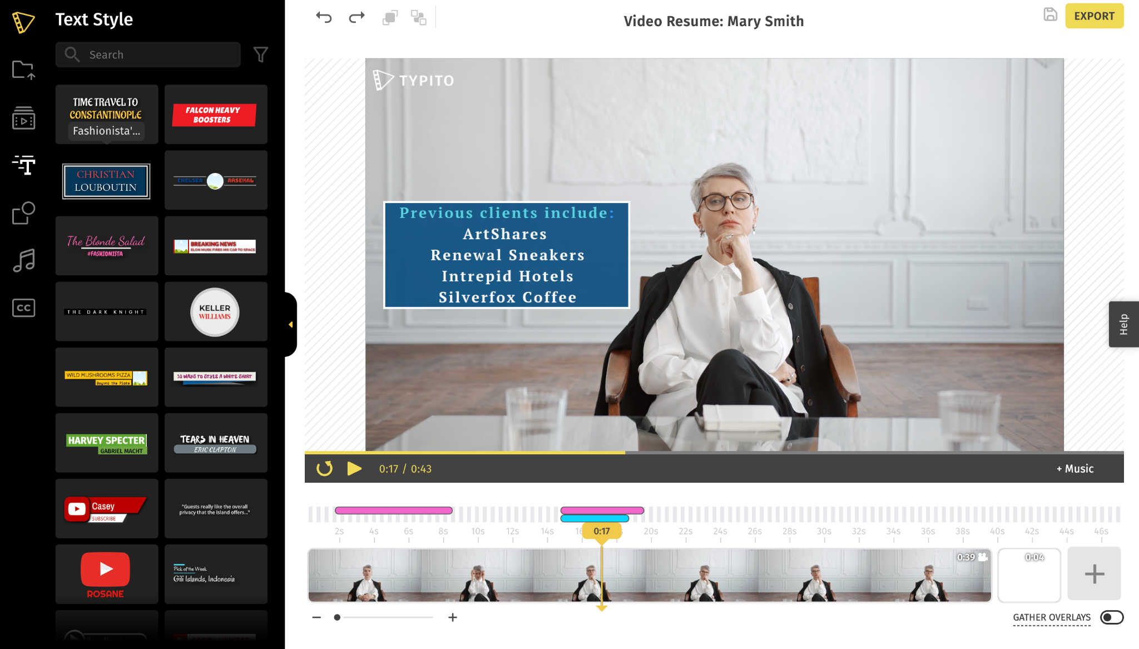The image size is (1139, 649).
Task: Select the Text Style sidebar tool
Action: pyautogui.click(x=23, y=165)
